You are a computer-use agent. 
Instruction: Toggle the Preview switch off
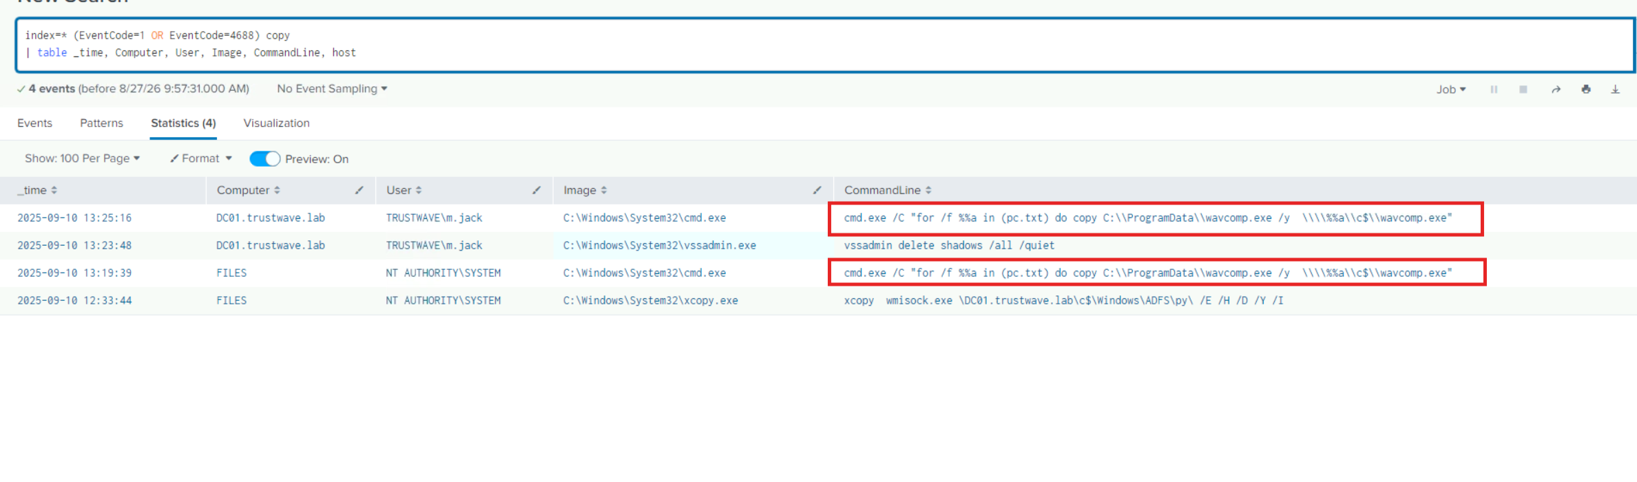pyautogui.click(x=264, y=159)
